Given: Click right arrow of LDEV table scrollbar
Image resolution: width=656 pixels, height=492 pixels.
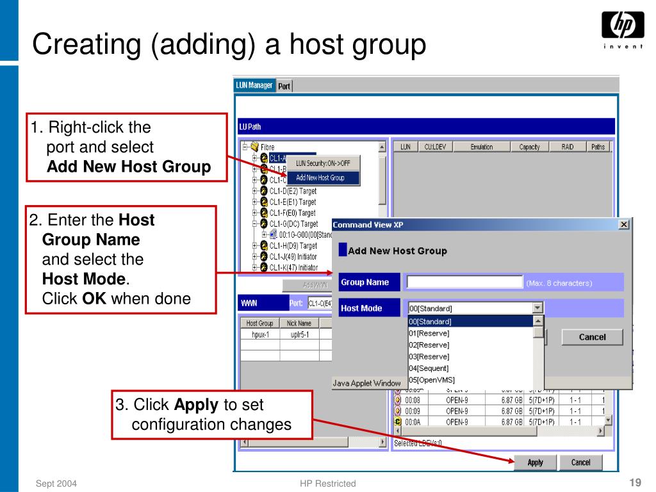Looking at the screenshot, I should click(601, 430).
